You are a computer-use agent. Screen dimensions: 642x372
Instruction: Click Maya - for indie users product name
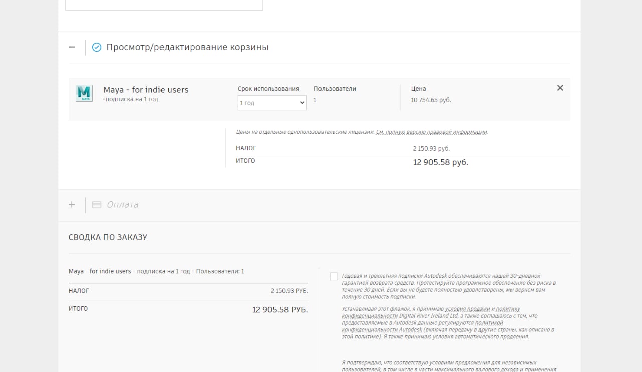click(146, 90)
